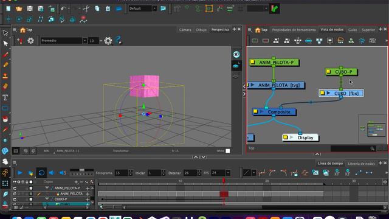
Task: Open the Default workspace dropdown
Action: 154,9
